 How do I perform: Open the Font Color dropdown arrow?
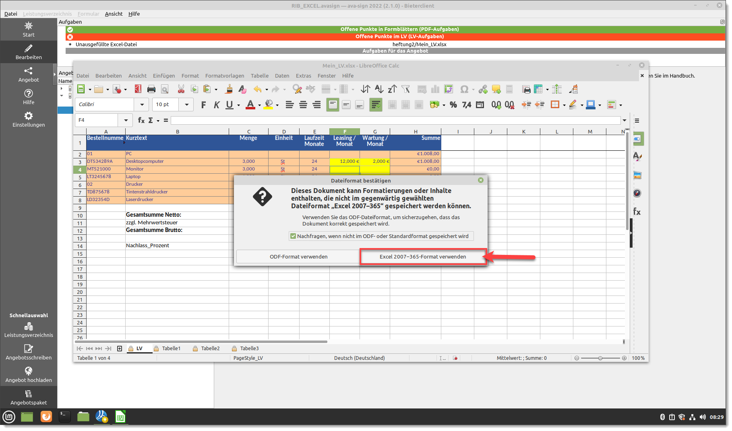pyautogui.click(x=259, y=105)
